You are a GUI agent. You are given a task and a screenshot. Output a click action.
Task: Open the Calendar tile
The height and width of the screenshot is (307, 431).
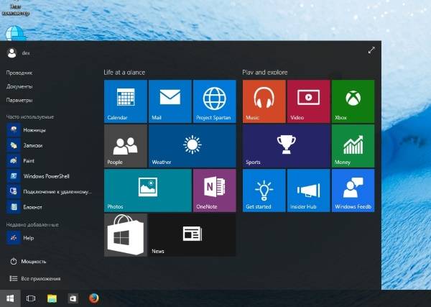click(x=126, y=101)
